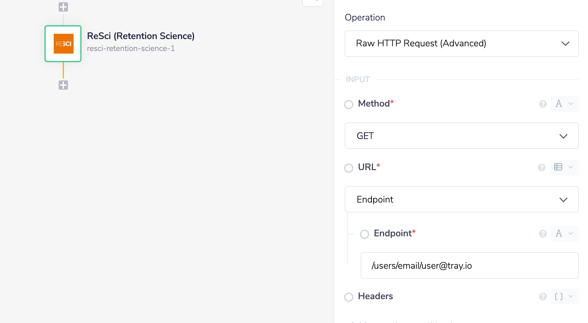588x323 pixels.
Task: Open the GET method dropdown
Action: pyautogui.click(x=461, y=136)
